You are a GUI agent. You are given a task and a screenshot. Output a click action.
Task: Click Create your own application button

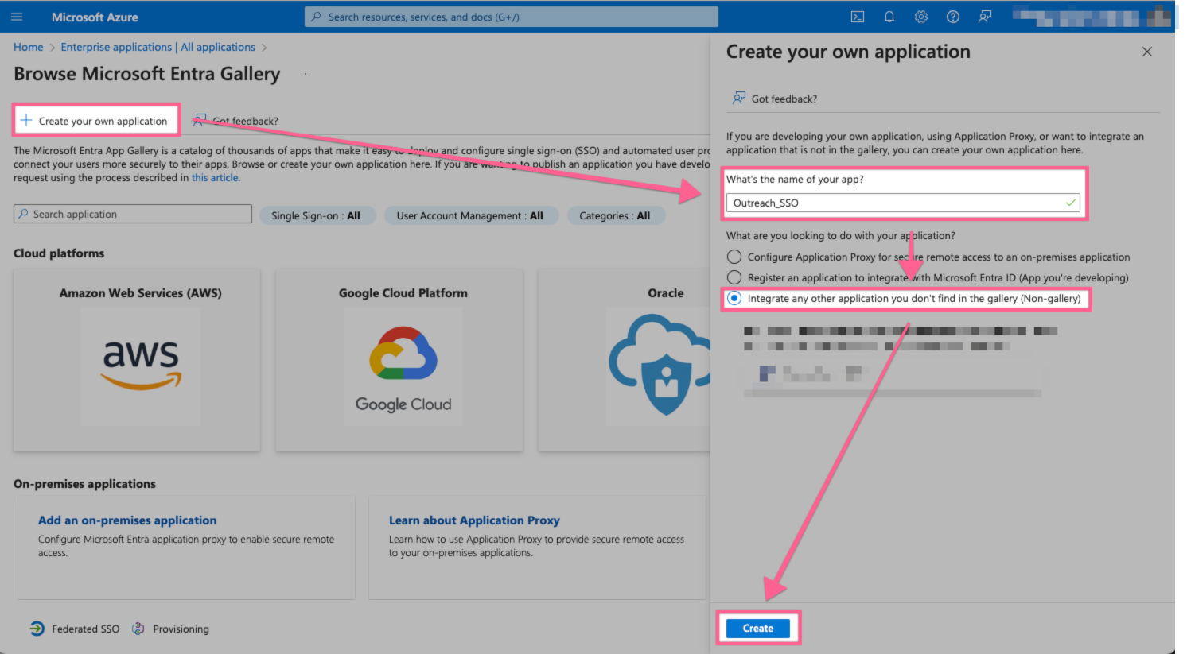[x=97, y=121]
